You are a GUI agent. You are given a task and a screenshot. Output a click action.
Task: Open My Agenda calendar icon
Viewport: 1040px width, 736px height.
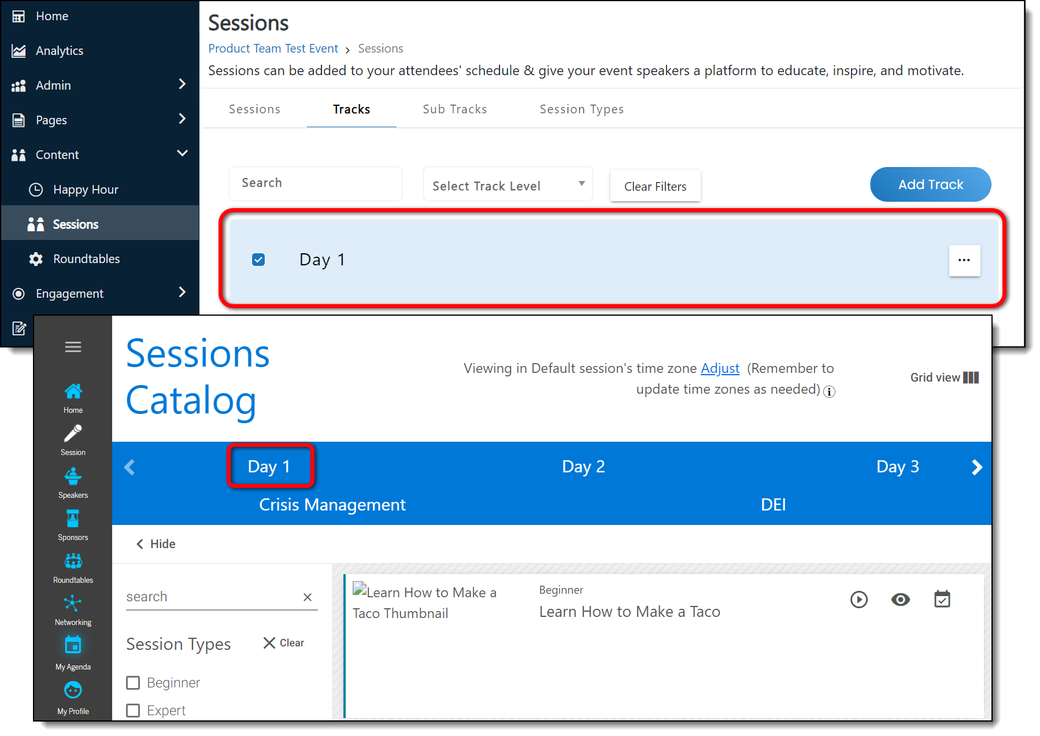pyautogui.click(x=73, y=645)
